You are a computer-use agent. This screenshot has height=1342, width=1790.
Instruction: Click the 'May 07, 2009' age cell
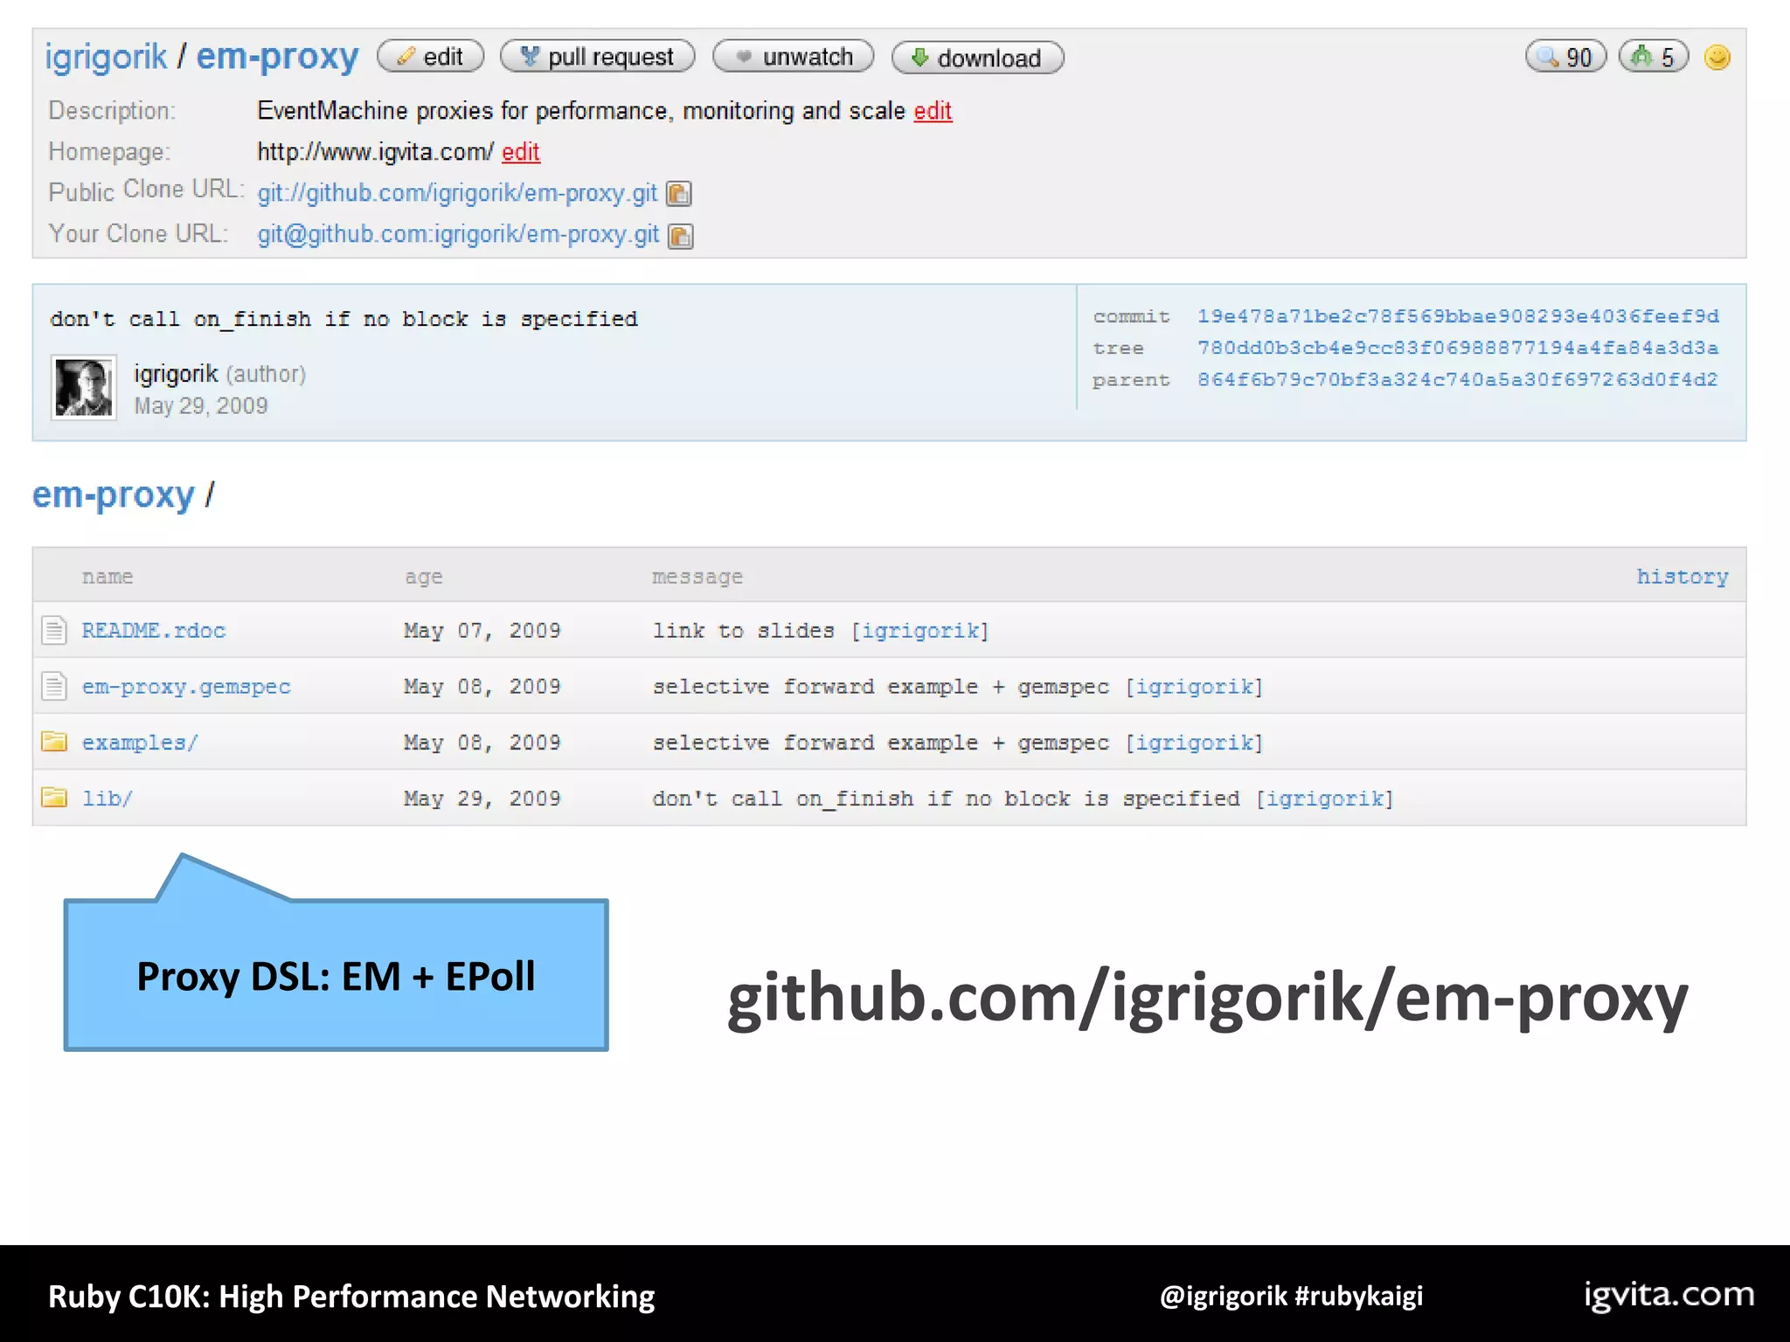482,631
